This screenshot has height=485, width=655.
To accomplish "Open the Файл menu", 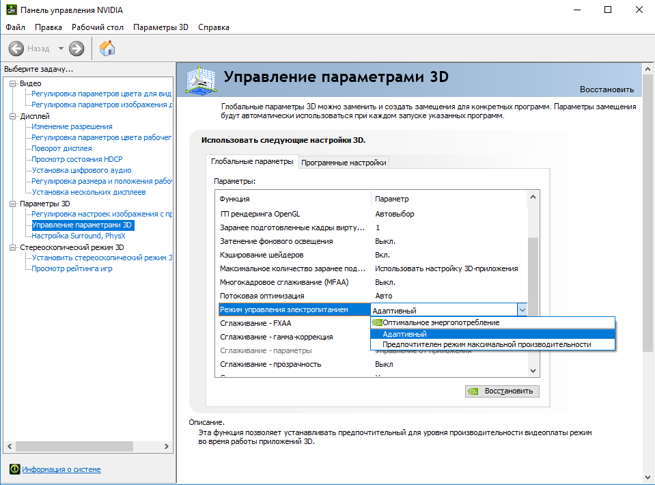I will (x=16, y=27).
